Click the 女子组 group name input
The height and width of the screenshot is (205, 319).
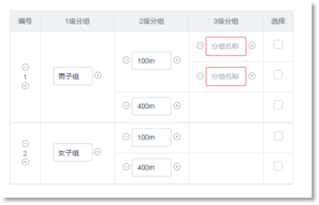click(x=73, y=153)
